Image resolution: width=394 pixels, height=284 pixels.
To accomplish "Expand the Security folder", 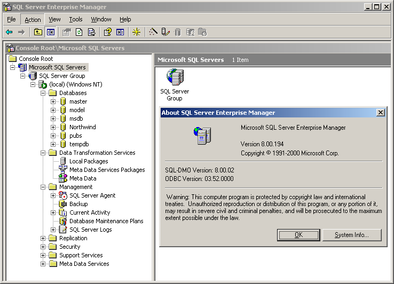I will point(43,247).
